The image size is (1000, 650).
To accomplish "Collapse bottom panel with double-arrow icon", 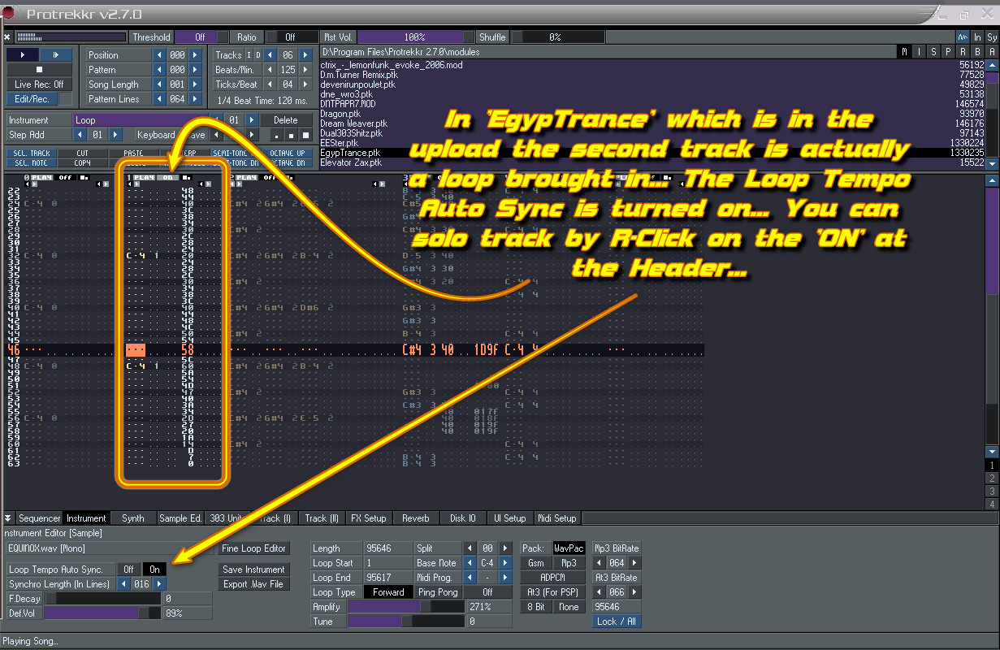I will point(8,518).
